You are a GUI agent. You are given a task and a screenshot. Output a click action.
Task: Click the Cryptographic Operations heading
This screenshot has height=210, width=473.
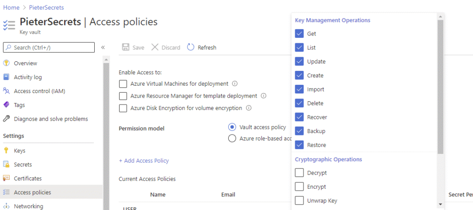point(328,159)
